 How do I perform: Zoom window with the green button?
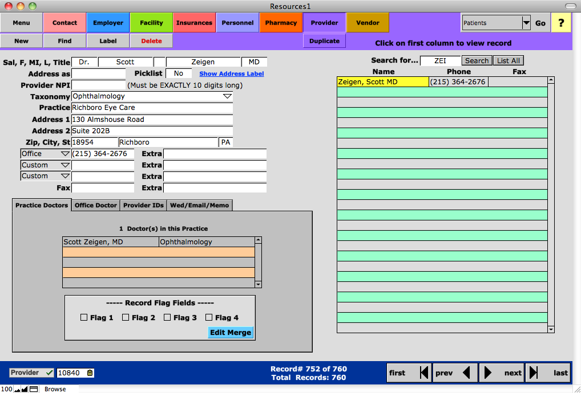coord(33,6)
